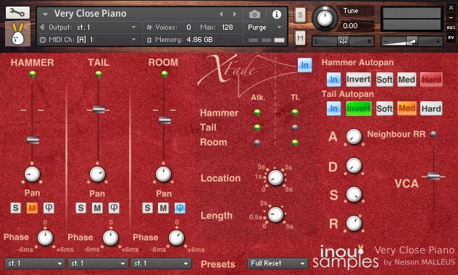Image resolution: width=458 pixels, height=275 pixels.
Task: Click the rabbit instrument logo thumbnail
Action: [x=17, y=33]
